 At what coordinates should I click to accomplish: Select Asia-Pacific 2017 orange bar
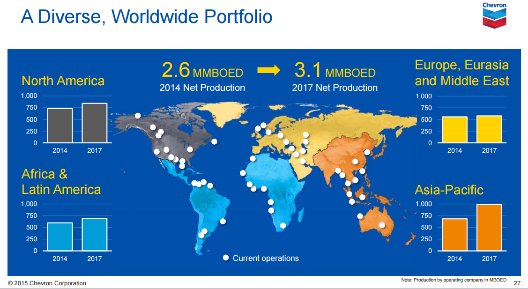tap(489, 227)
